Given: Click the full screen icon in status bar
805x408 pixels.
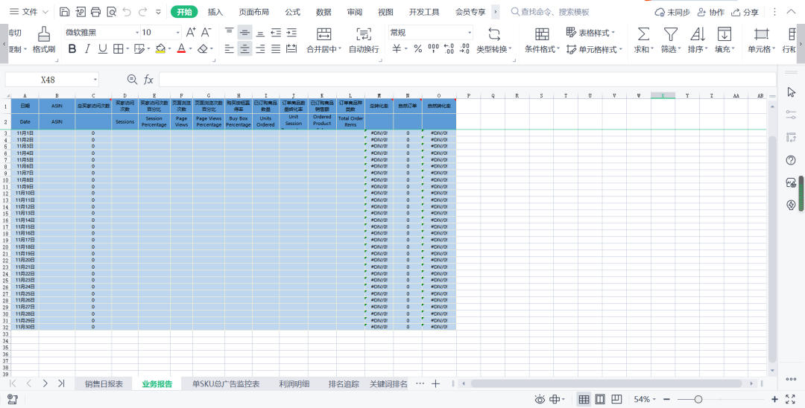Looking at the screenshot, I should [x=791, y=399].
